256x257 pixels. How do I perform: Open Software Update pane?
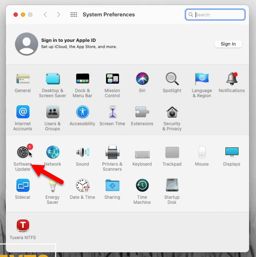tap(23, 152)
